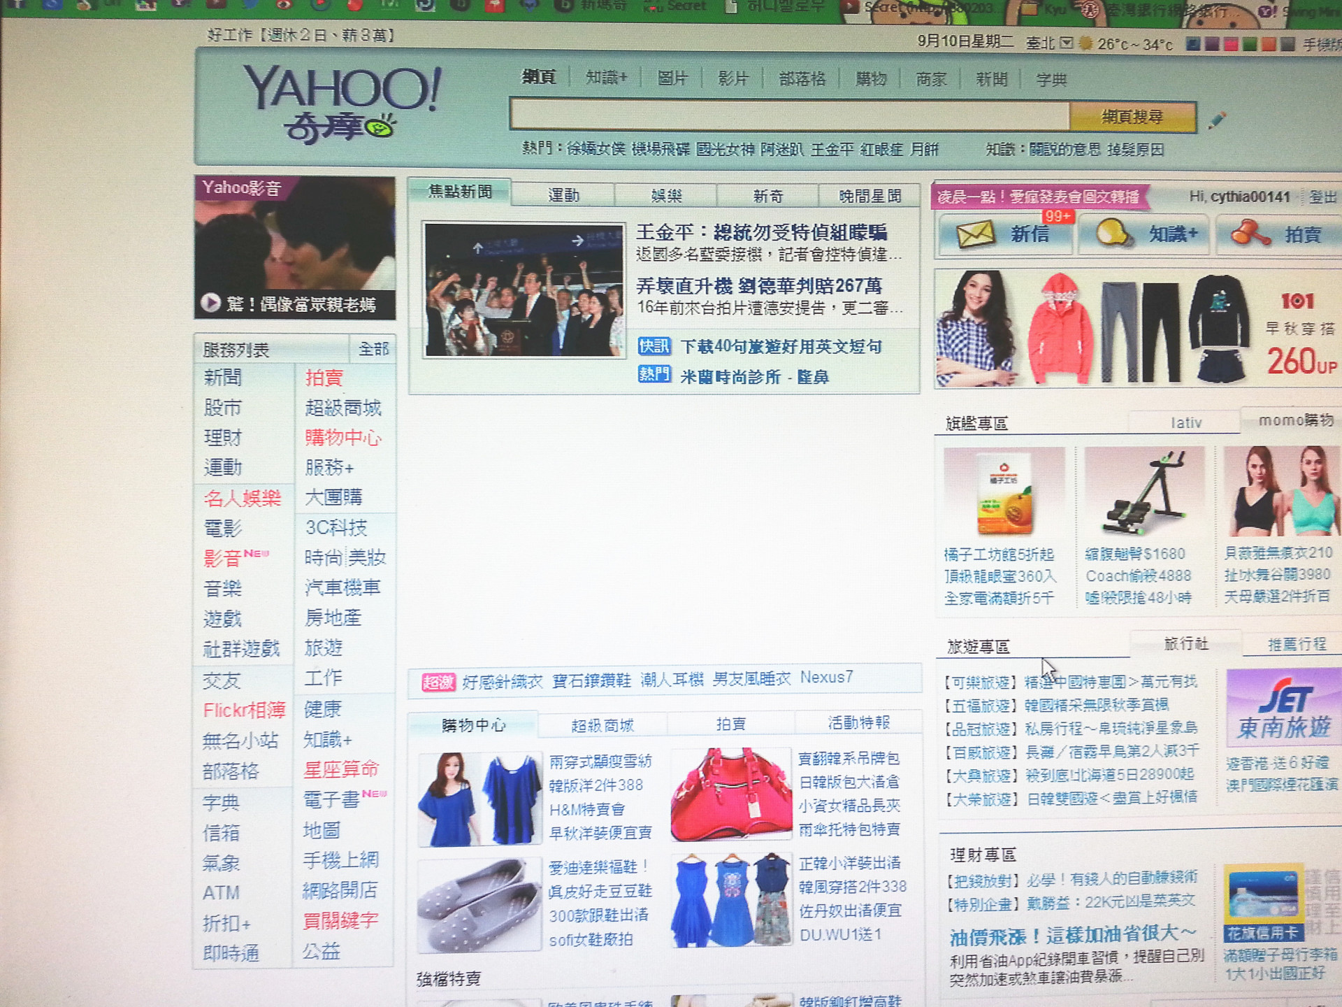Expand 全部 in the 服務列表 header
The width and height of the screenshot is (1342, 1007).
373,349
